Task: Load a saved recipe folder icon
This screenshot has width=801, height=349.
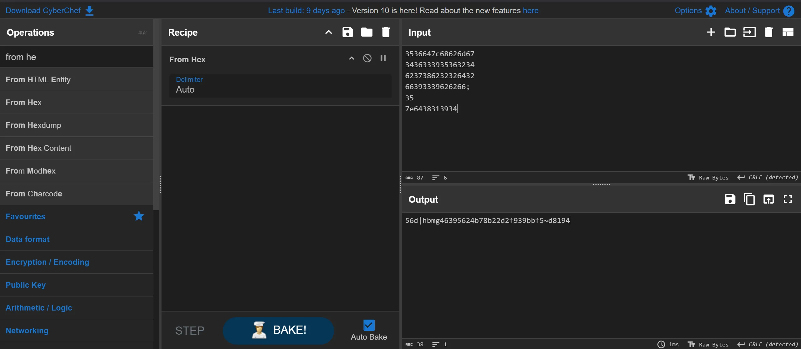Action: point(367,32)
